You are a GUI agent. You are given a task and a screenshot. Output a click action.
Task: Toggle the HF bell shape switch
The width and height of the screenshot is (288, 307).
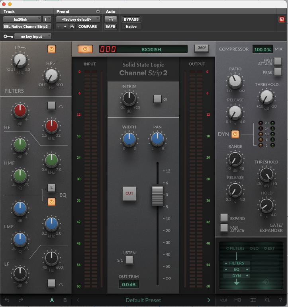pyautogui.click(x=51, y=105)
